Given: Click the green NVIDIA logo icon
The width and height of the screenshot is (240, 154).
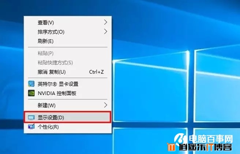Looking at the screenshot, I should click(31, 93).
